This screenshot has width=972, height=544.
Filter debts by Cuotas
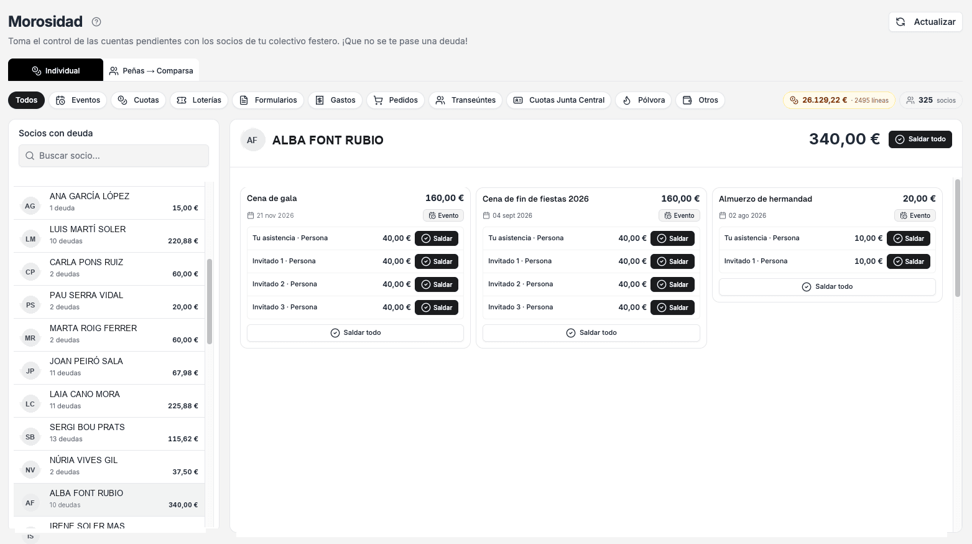coord(138,100)
